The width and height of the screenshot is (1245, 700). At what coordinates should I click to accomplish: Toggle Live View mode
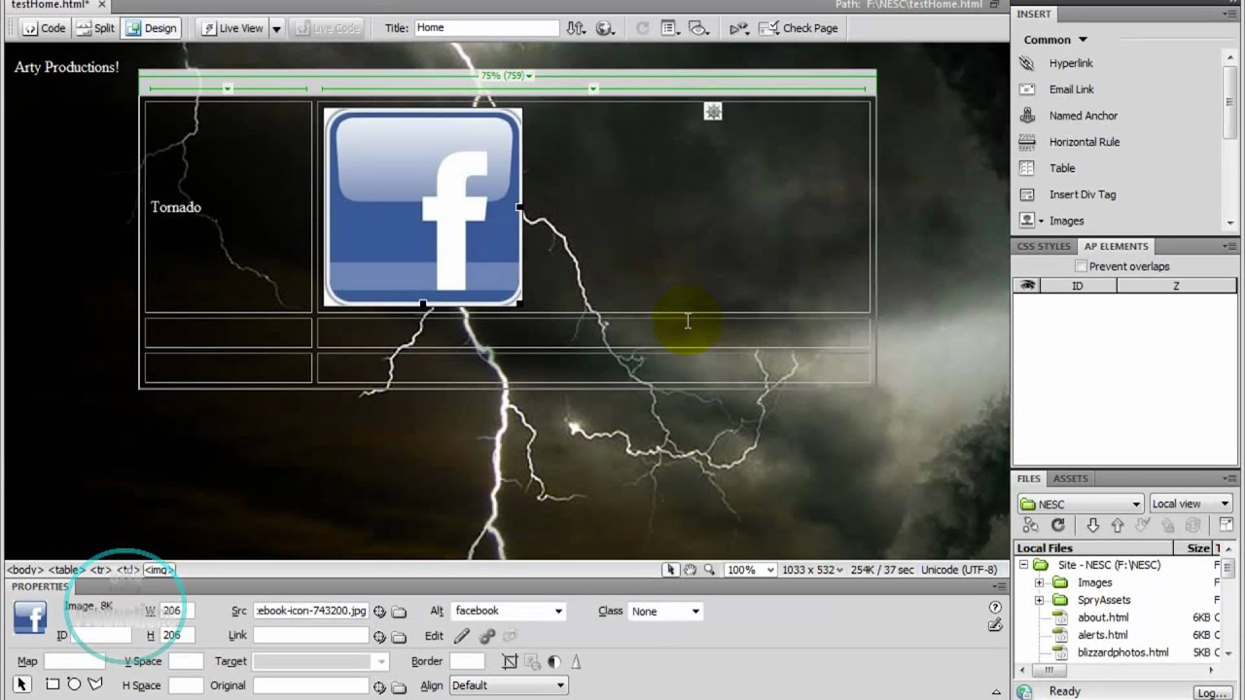(232, 28)
